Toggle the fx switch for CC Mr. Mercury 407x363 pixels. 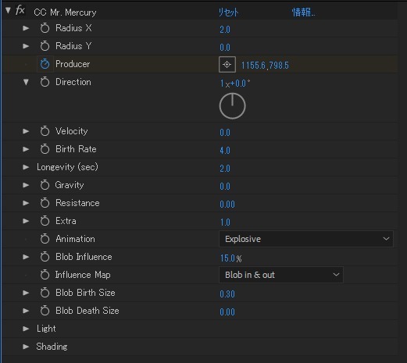(20, 11)
